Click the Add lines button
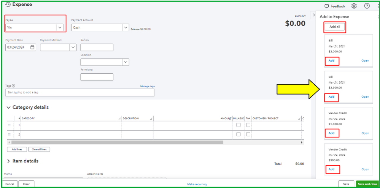This screenshot has width=380, height=188. coord(17,150)
